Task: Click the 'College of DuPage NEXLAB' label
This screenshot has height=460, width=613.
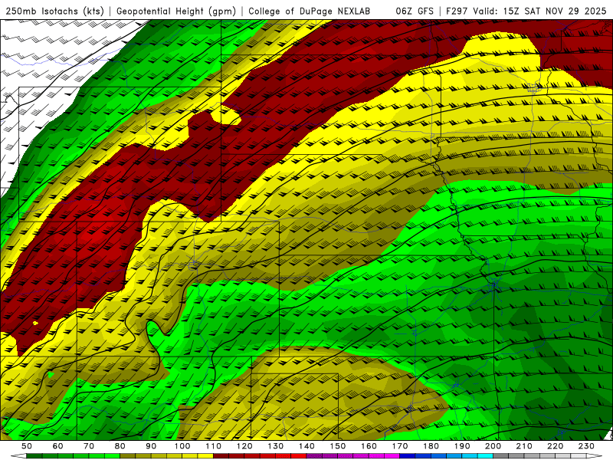Action: pos(309,11)
